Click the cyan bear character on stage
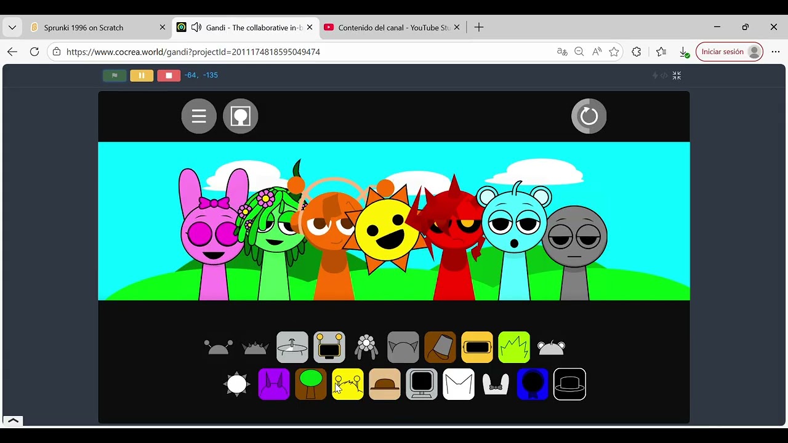 click(514, 240)
